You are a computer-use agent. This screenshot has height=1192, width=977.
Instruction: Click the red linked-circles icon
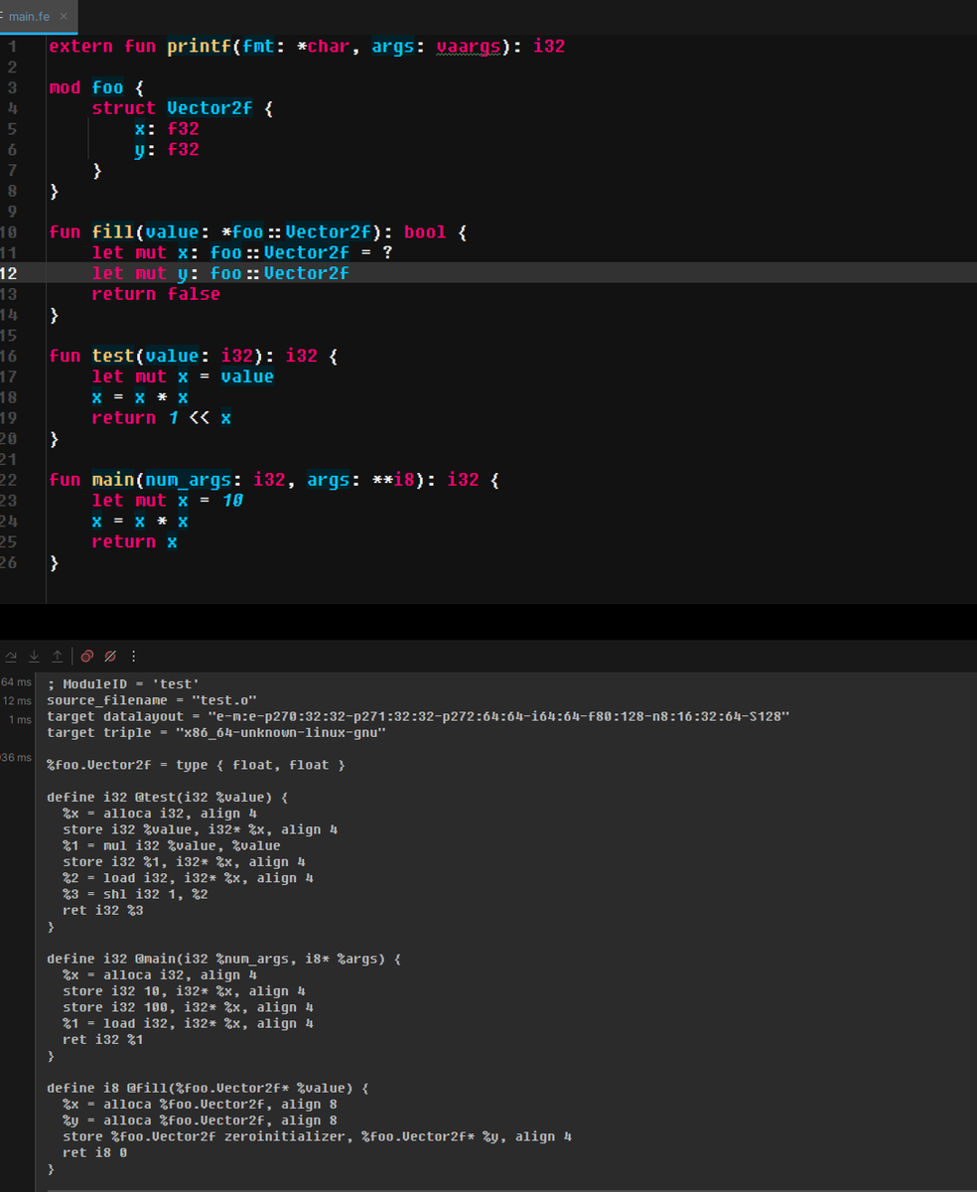87,656
